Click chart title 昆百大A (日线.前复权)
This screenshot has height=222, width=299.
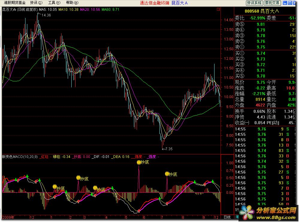point(20,10)
